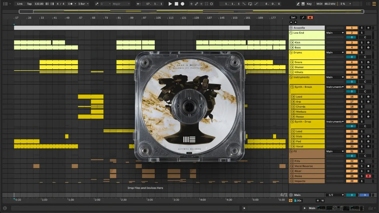Adjust the Main track blue pan field
Viewport: 379px width, 213px height.
click(365, 195)
